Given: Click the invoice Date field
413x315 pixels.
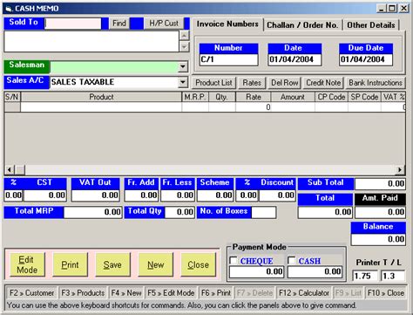Looking at the screenshot, I should [x=295, y=59].
